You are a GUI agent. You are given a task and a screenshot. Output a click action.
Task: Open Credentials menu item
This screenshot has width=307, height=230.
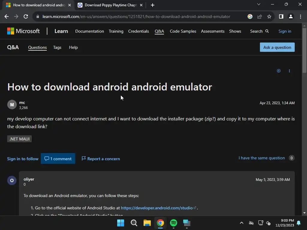coord(139,31)
